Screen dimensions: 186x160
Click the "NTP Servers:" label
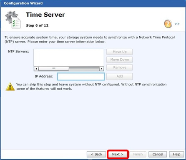(19, 51)
